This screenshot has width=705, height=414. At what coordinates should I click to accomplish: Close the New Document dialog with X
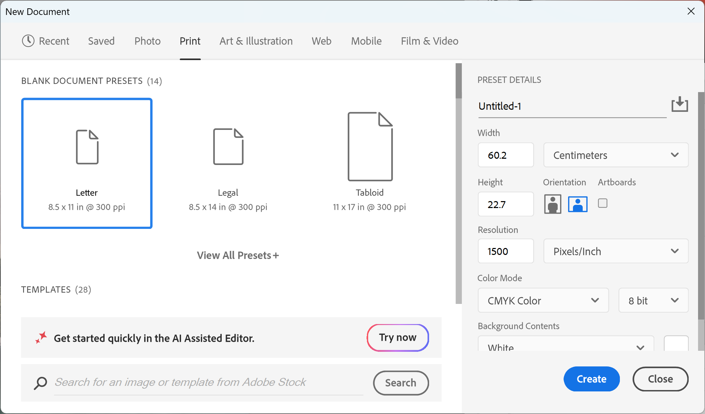click(691, 11)
